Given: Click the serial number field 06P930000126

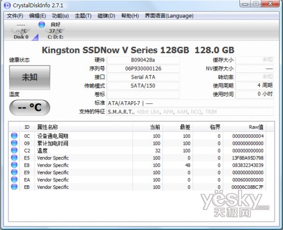Looking at the screenshot, I should click(143, 69).
